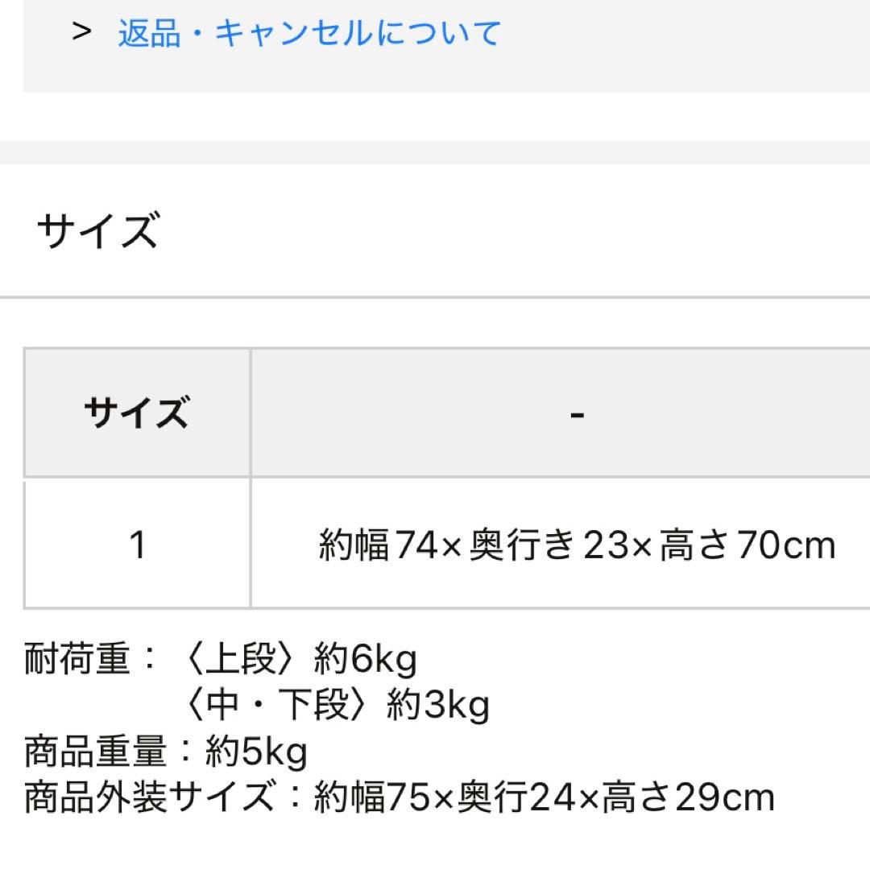Viewport: 870px width, 870px height.
Task: Click the サイズ table header cell
Action: [x=137, y=411]
